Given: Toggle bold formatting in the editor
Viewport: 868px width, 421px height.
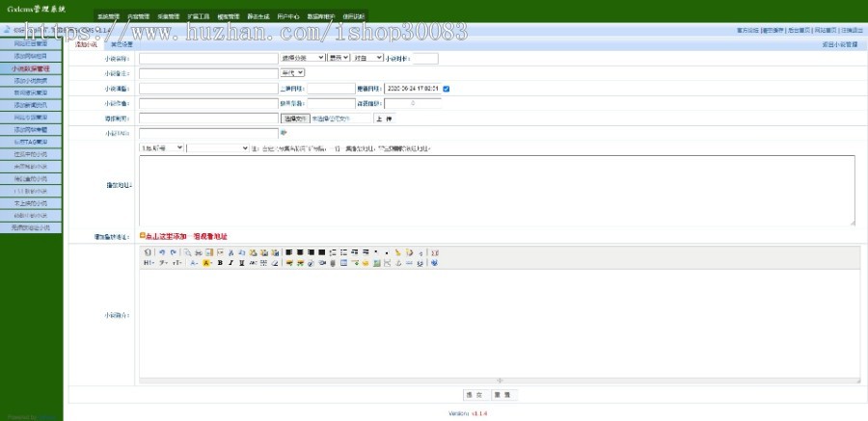Looking at the screenshot, I should tap(220, 262).
